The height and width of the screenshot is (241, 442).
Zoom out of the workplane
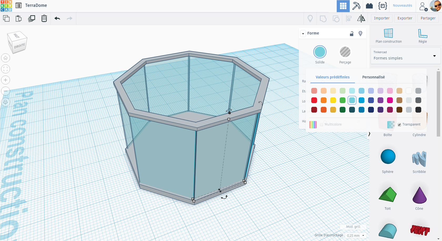[6, 91]
